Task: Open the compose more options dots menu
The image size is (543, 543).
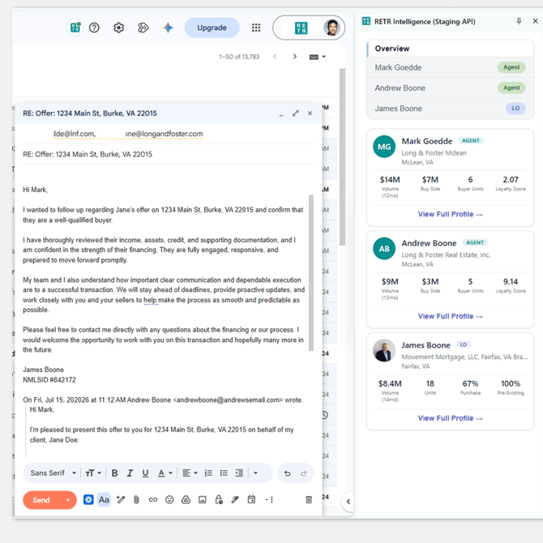Action: (x=269, y=500)
